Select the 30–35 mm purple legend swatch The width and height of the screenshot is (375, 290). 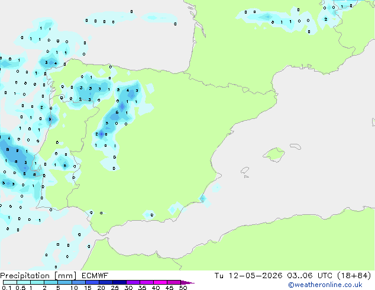click(132, 282)
